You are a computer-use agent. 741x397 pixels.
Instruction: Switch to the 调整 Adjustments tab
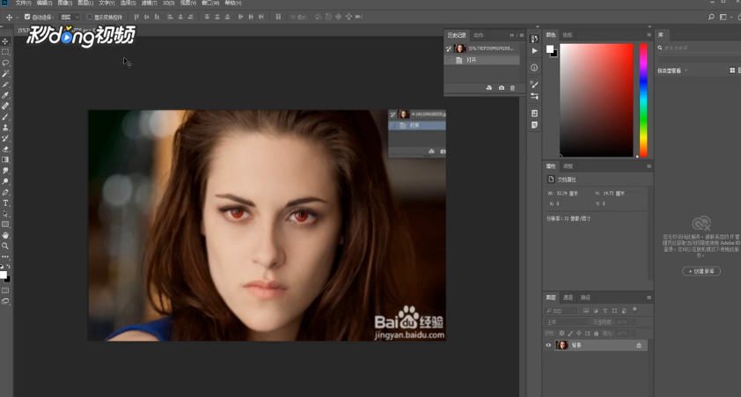tap(568, 166)
